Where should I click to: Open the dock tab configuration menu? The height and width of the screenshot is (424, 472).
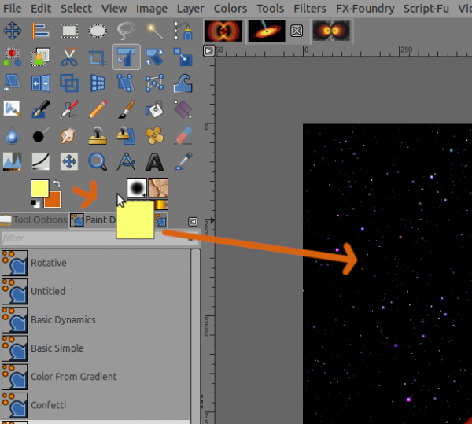pos(193,222)
